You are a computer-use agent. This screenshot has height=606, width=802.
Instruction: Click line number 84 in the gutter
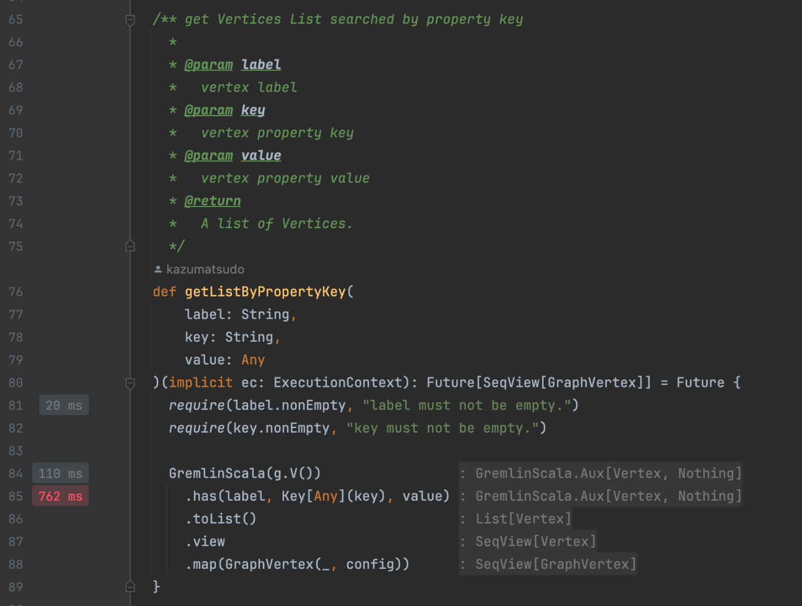coord(15,474)
